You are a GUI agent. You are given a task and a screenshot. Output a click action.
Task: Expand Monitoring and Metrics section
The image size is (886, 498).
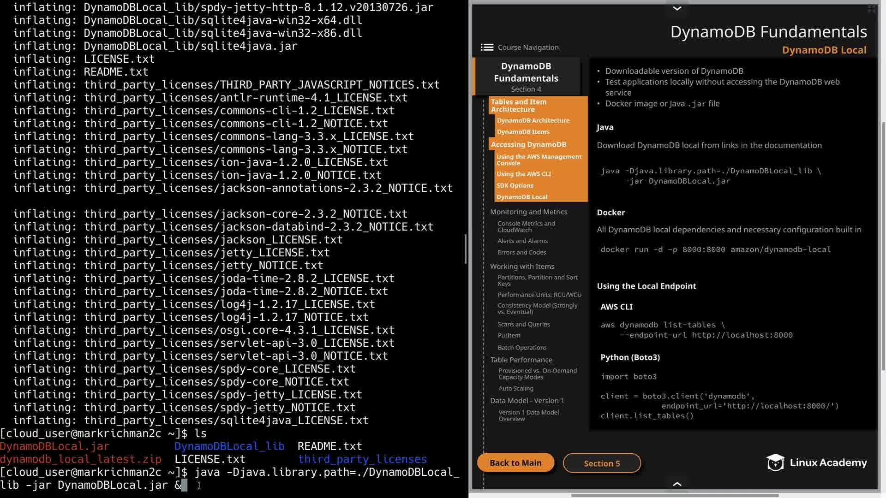[x=528, y=212]
